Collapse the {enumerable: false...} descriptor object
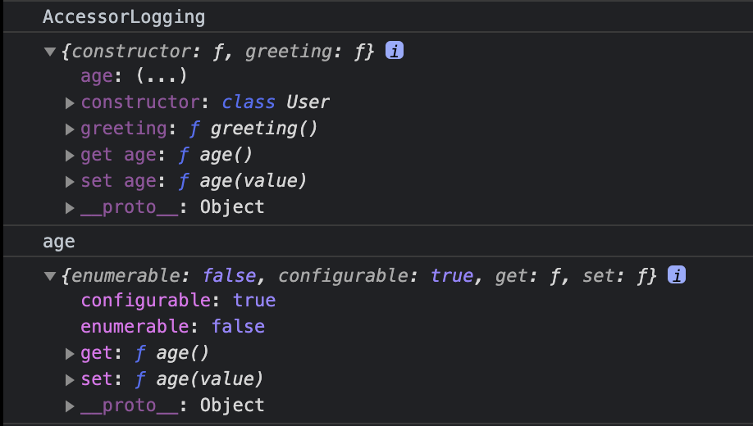 (50, 276)
